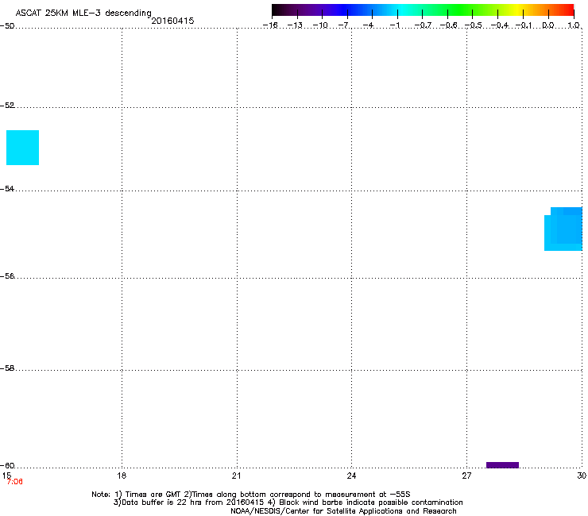Click the longitude axis label 21

(236, 476)
